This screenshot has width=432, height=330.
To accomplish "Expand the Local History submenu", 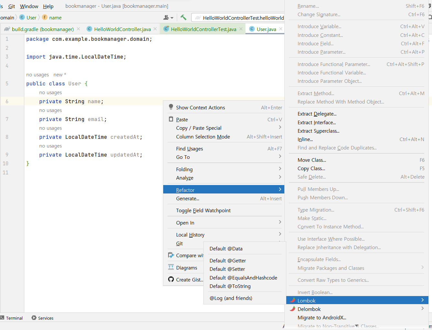I will 224,235.
